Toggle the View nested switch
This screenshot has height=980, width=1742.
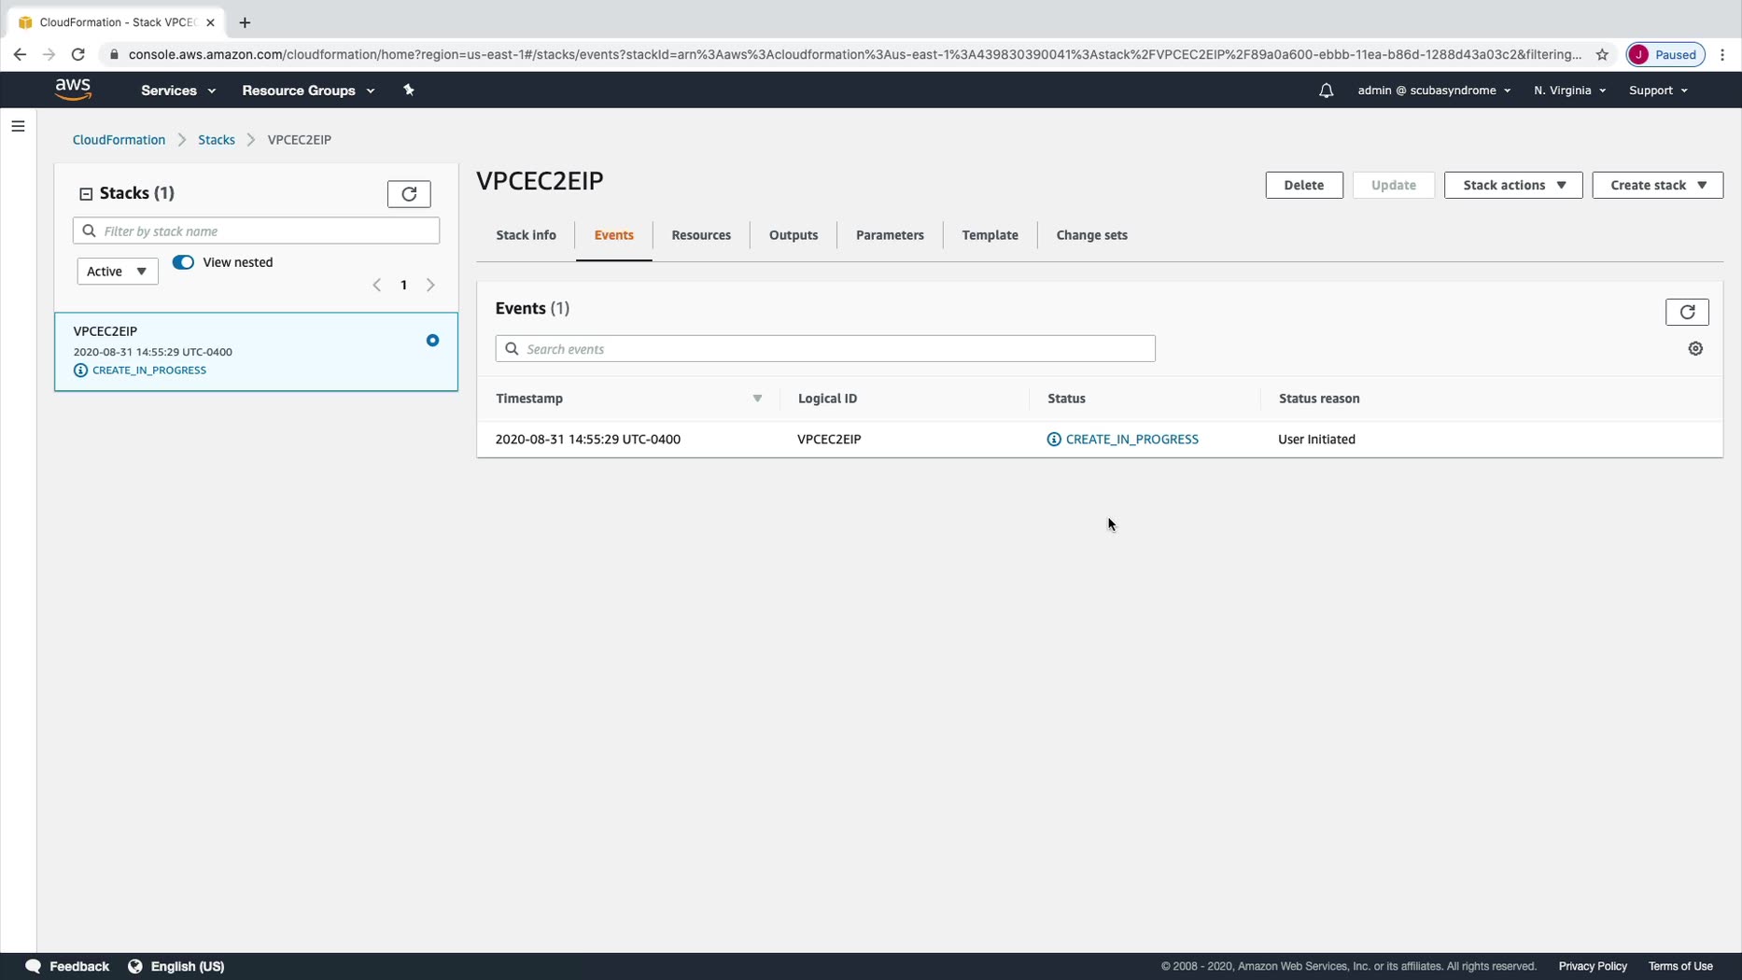[x=183, y=262]
